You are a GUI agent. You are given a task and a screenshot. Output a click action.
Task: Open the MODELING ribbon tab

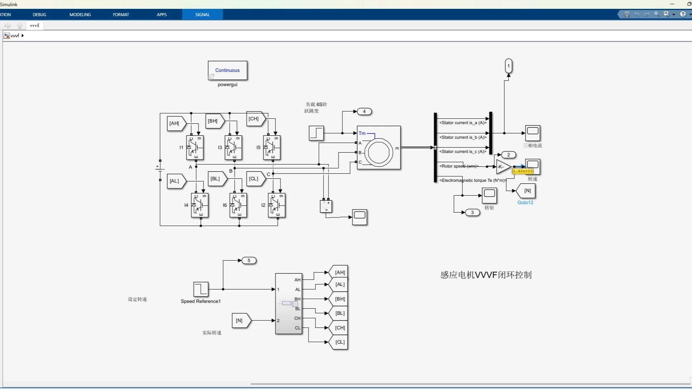[x=80, y=14]
